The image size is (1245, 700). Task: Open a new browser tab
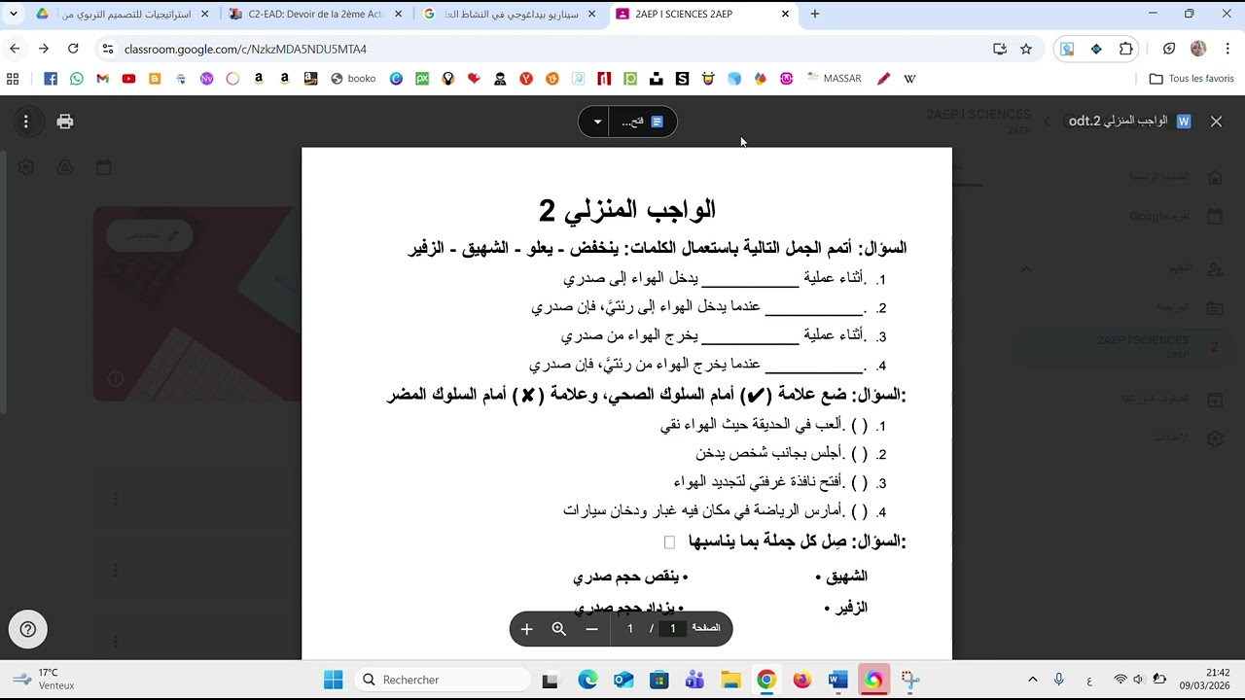point(815,15)
